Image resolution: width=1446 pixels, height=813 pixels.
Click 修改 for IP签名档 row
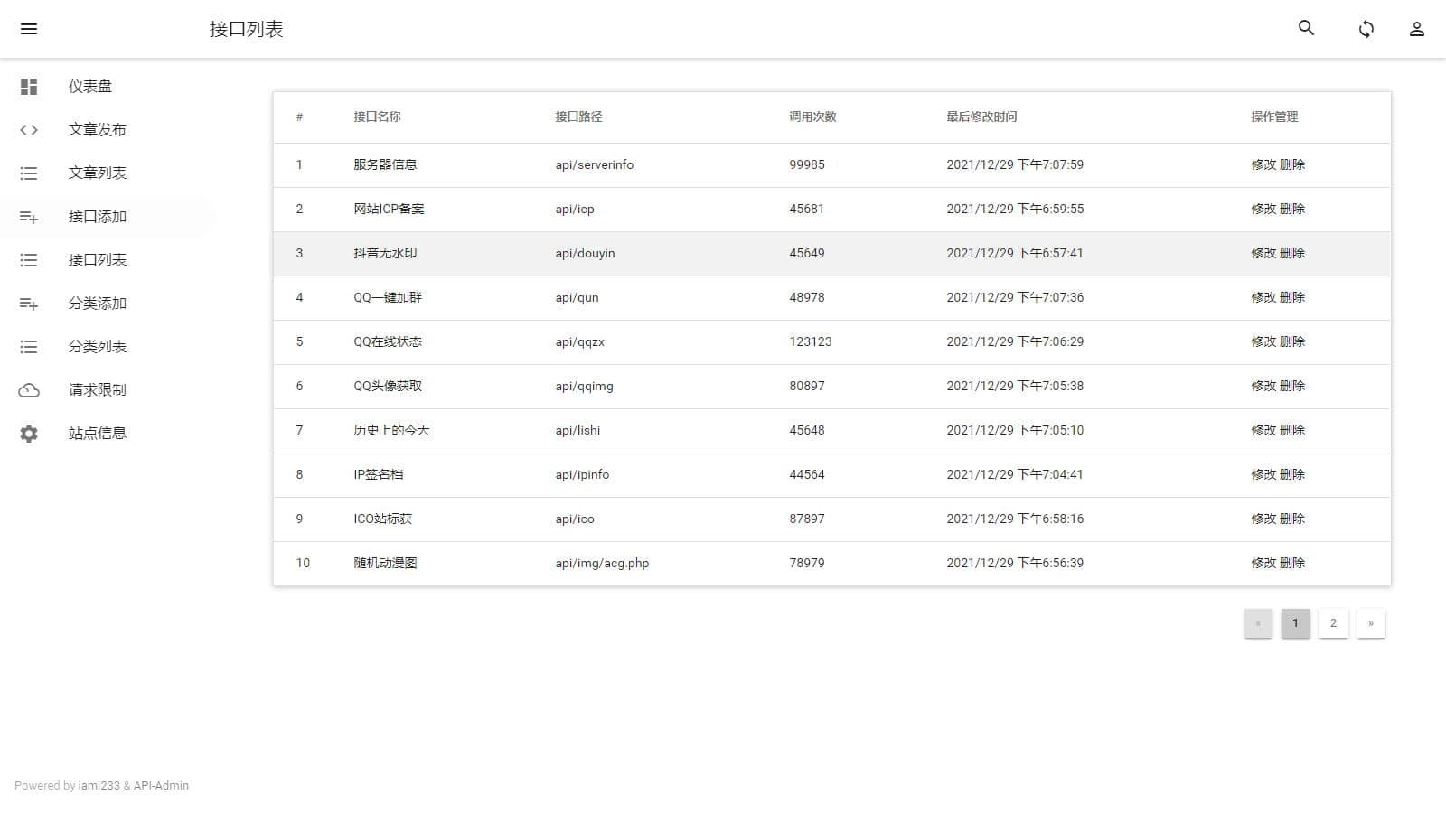coord(1263,474)
